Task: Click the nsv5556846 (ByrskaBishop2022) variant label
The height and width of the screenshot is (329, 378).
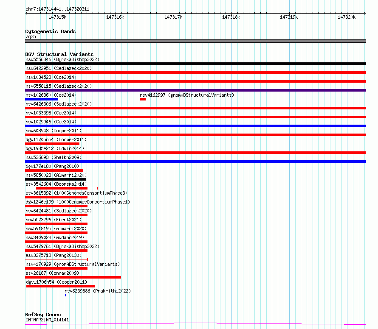Action: 62,59
